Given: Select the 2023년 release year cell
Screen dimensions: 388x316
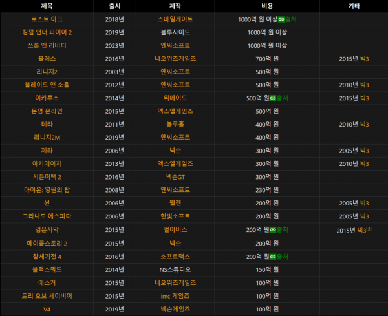Looking at the screenshot, I should tap(114, 45).
